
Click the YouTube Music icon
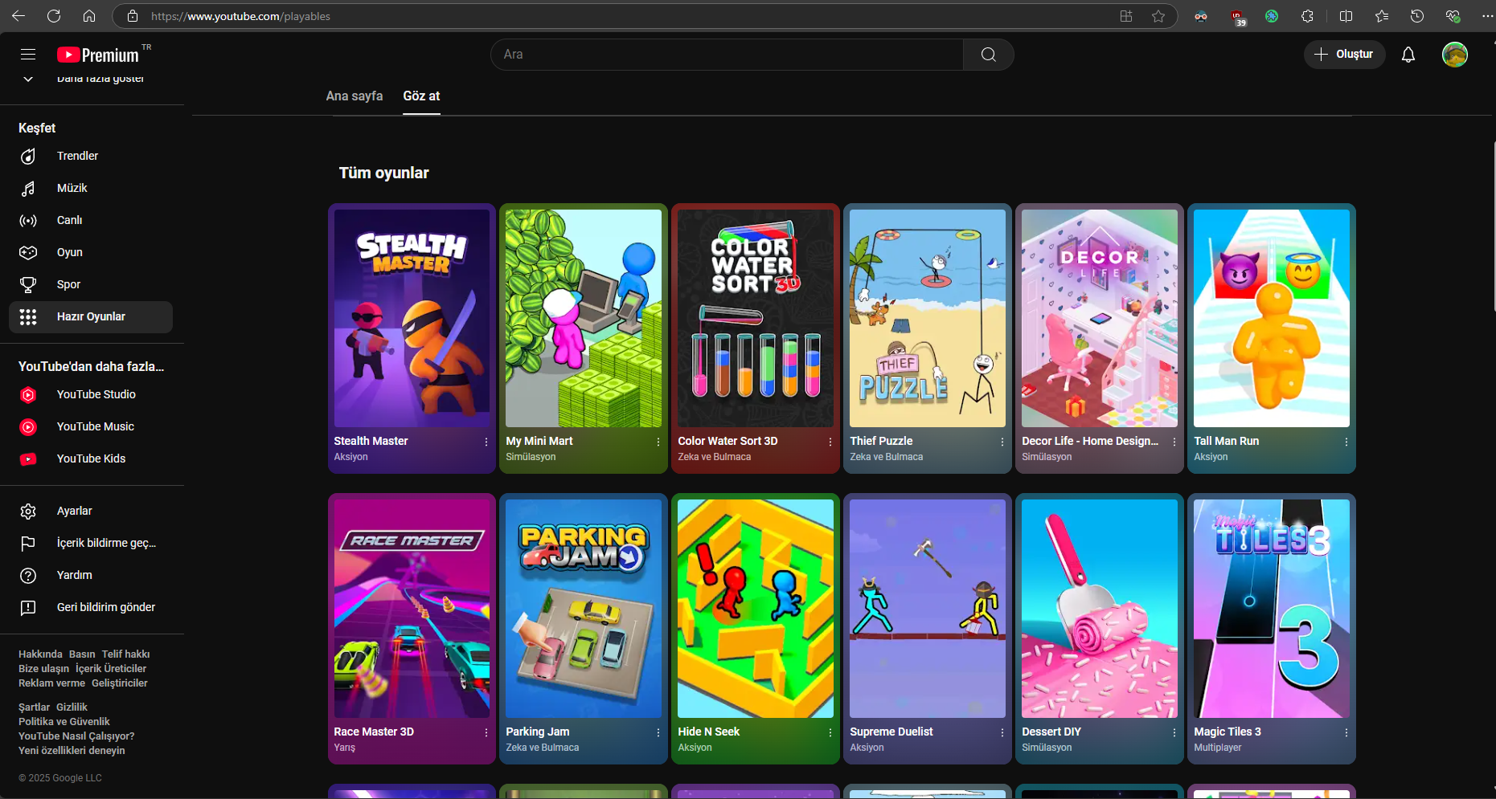tap(28, 427)
